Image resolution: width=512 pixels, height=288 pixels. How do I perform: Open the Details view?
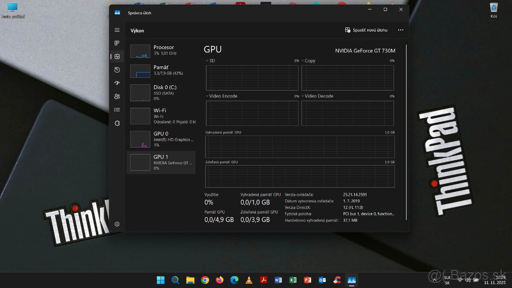[x=117, y=110]
